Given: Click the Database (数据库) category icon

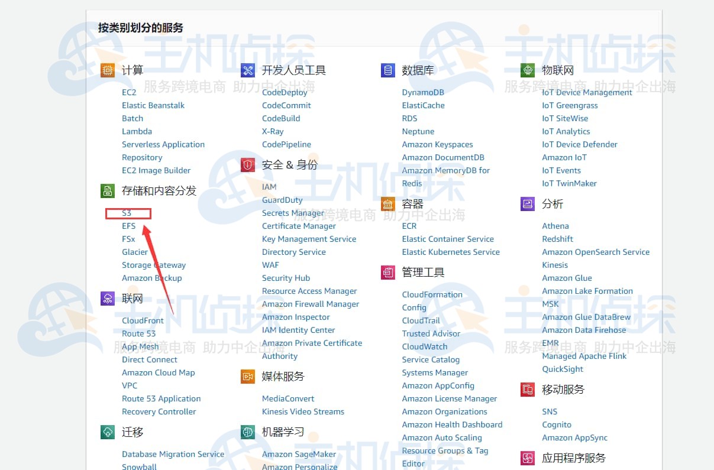Looking at the screenshot, I should (387, 70).
